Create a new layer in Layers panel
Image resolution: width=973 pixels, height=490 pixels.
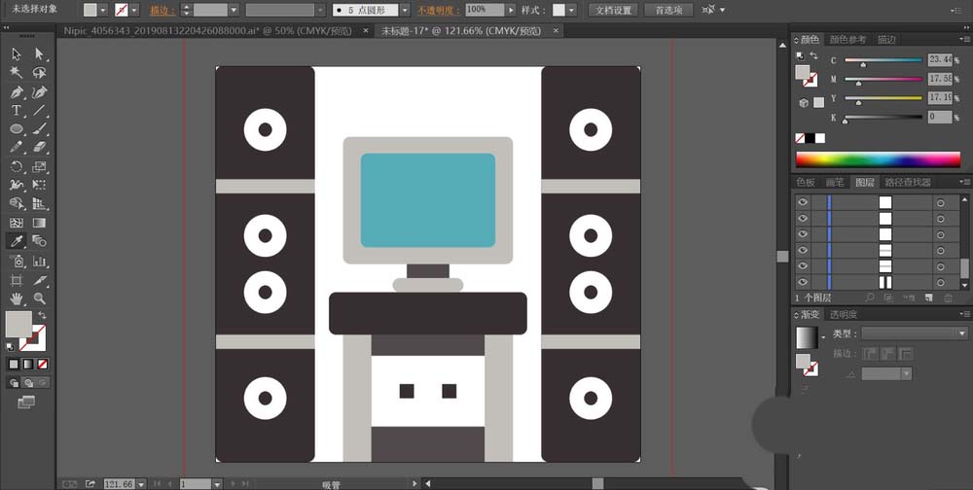[x=928, y=297]
